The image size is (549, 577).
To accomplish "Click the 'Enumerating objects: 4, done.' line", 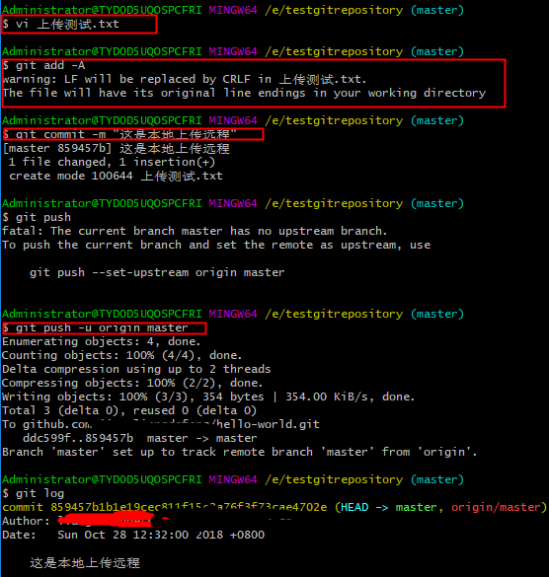I will 102,341.
